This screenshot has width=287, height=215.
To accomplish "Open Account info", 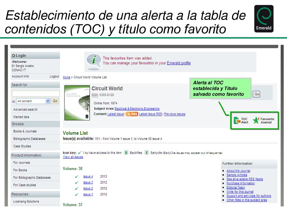I will coord(20,76).
